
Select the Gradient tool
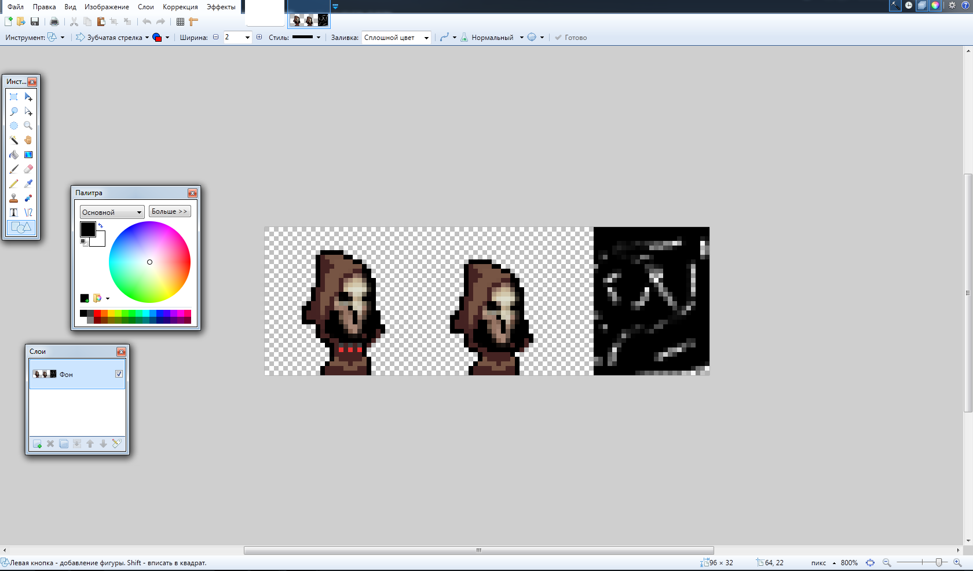pyautogui.click(x=28, y=155)
